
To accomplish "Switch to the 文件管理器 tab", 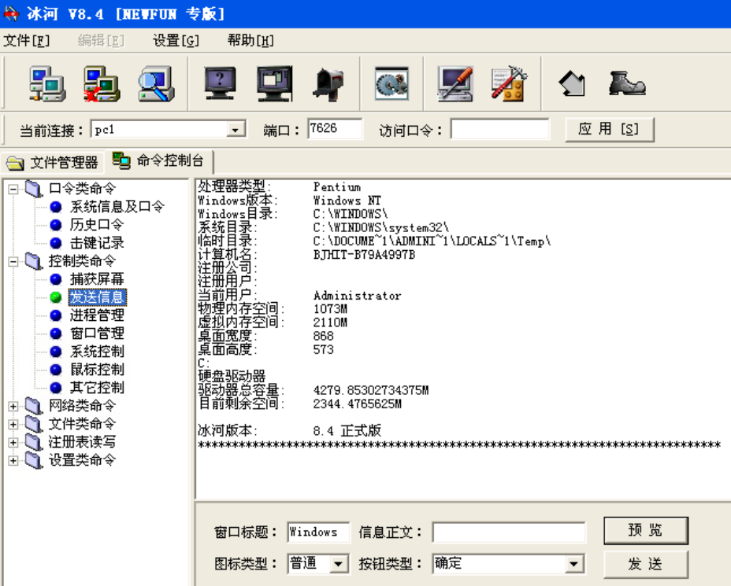I will click(x=53, y=163).
